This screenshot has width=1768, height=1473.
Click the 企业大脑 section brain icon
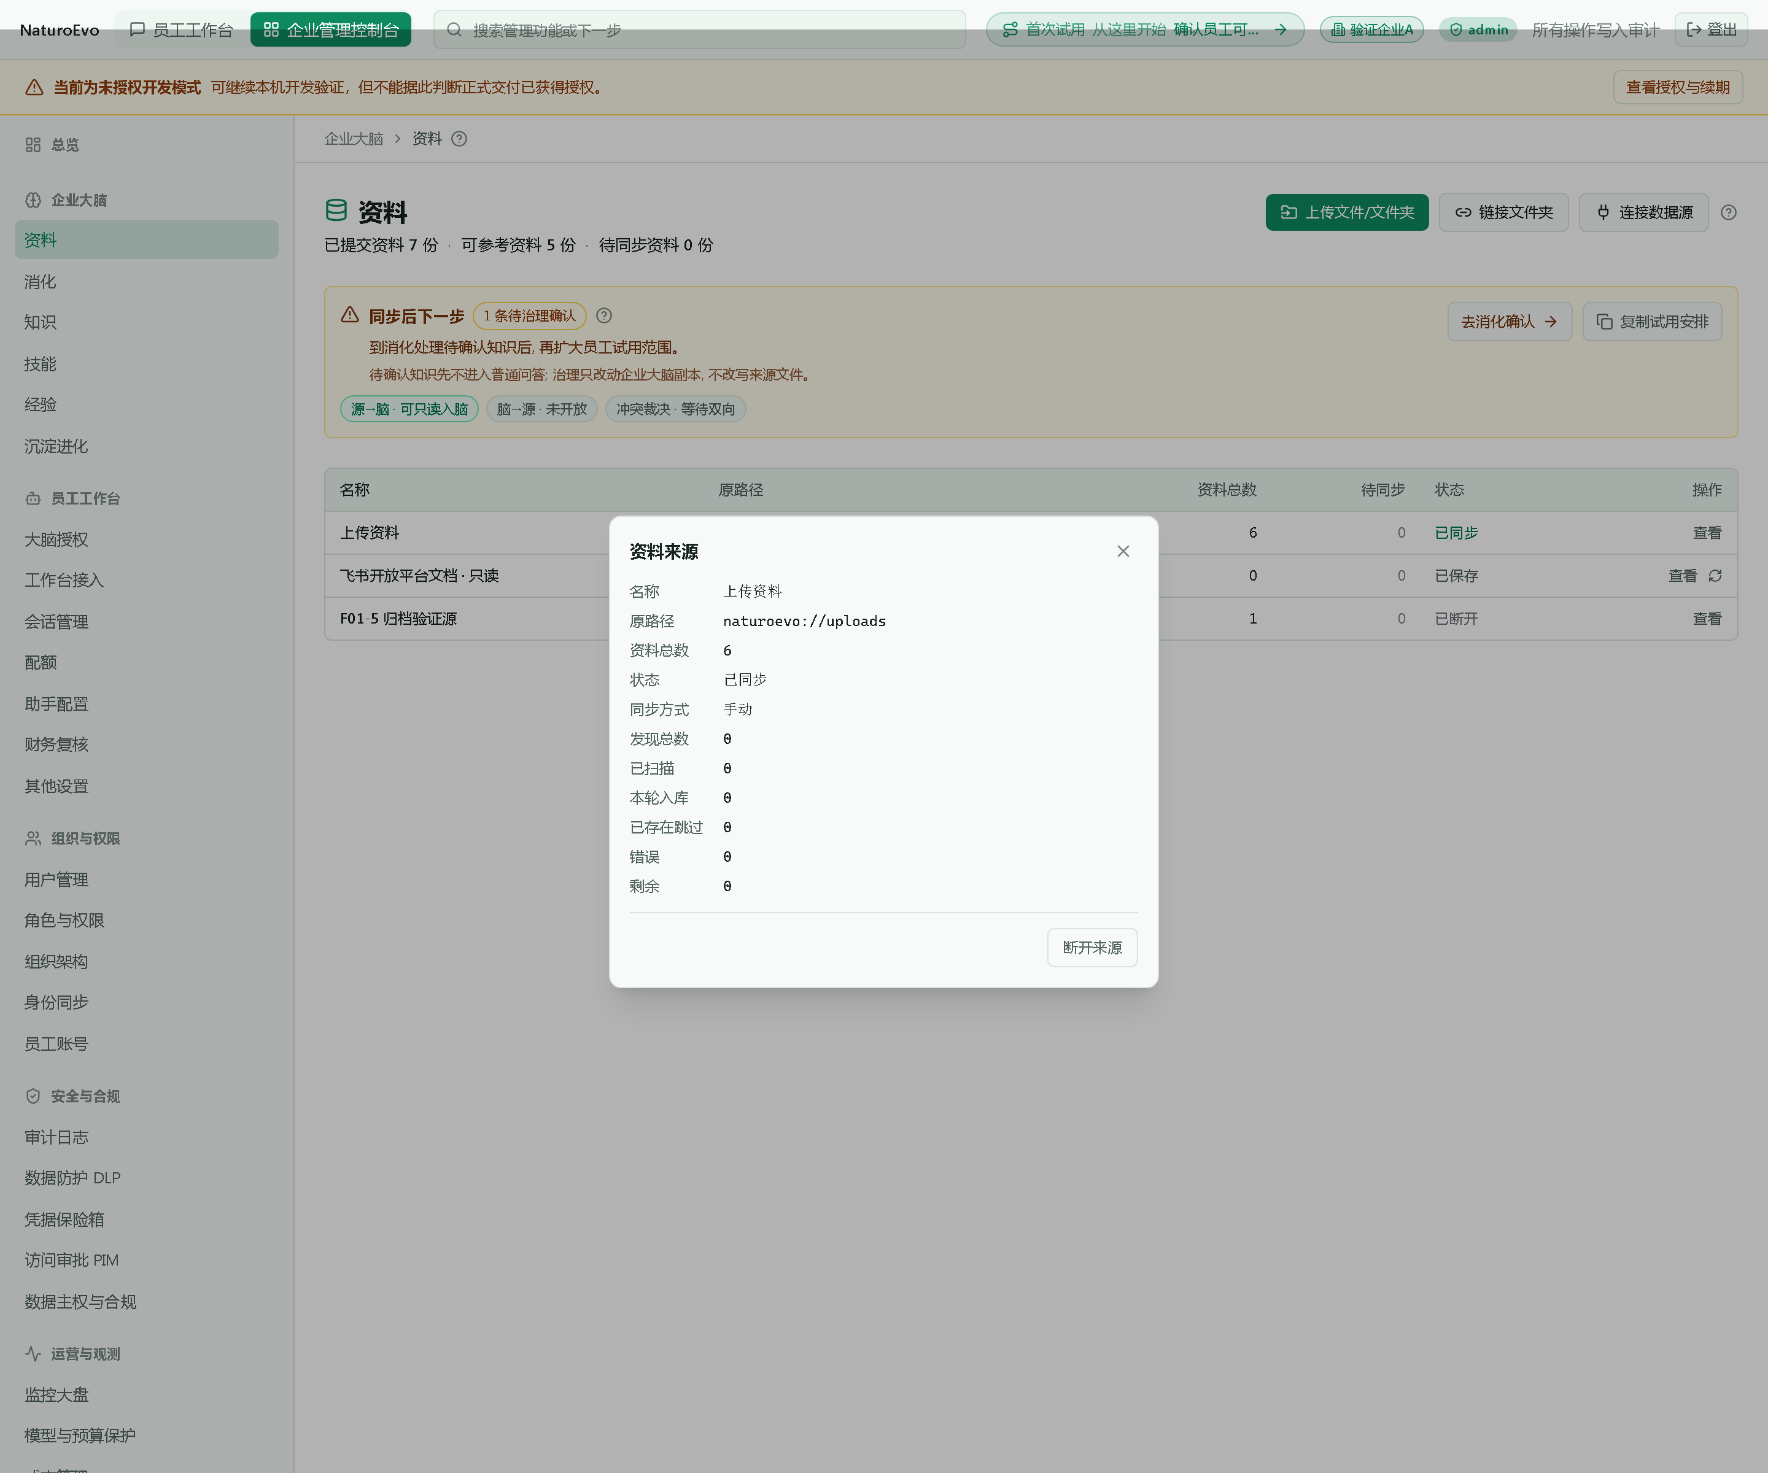click(x=33, y=199)
